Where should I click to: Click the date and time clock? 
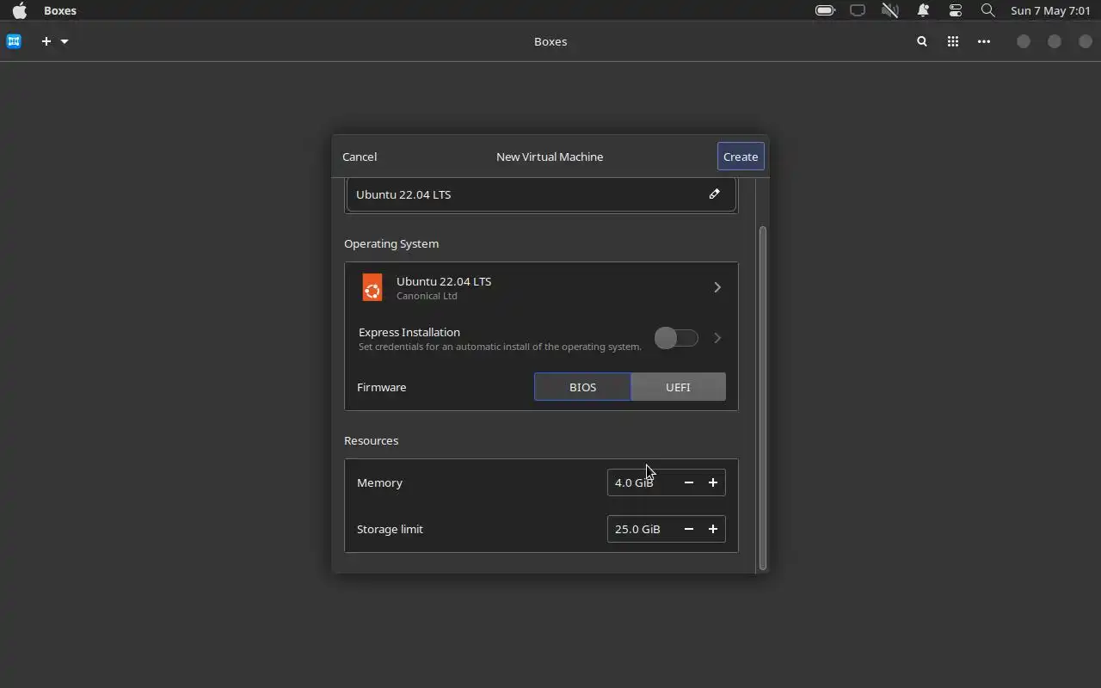coord(1050,10)
